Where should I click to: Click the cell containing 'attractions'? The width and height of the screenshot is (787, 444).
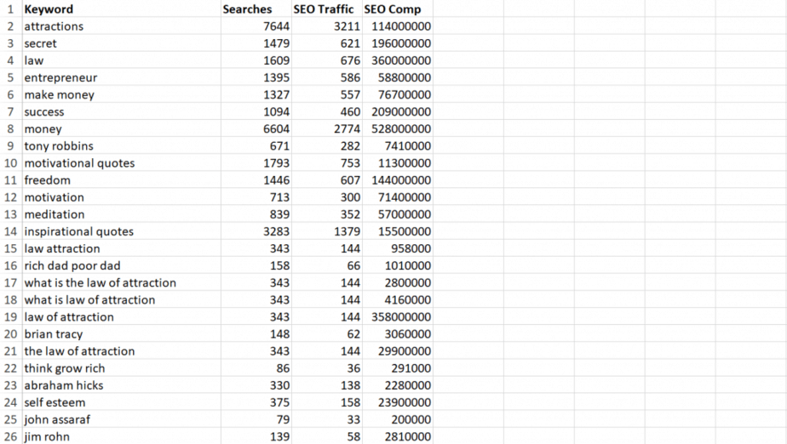pos(122,26)
